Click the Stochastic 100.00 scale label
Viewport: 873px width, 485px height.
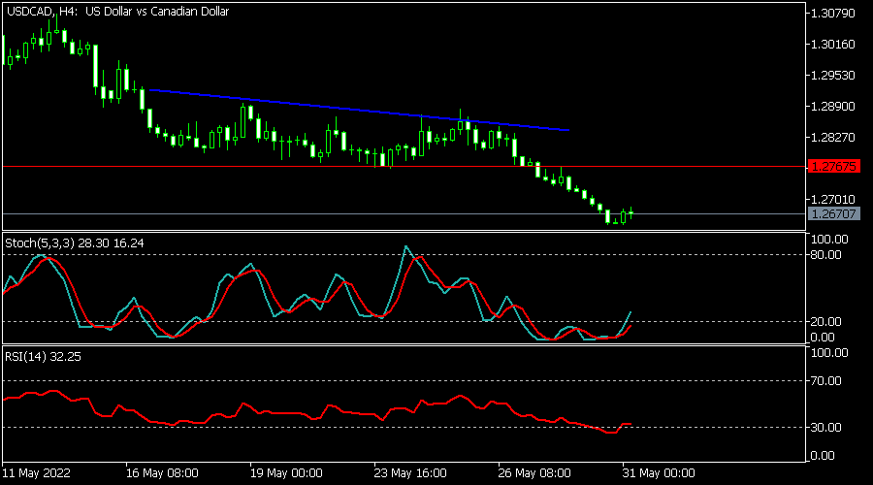829,240
